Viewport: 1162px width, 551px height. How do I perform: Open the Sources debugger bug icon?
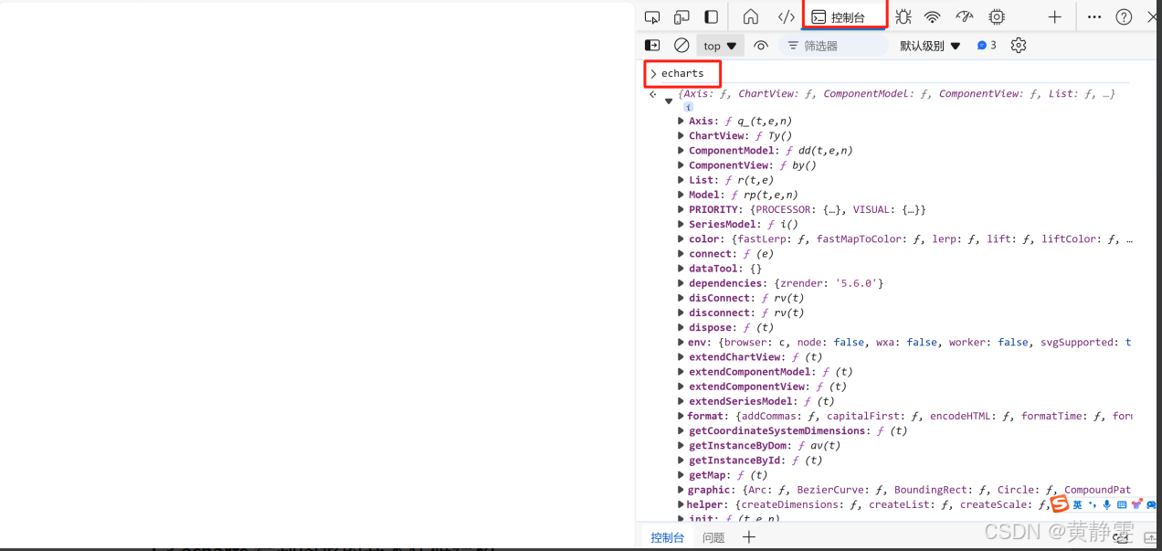pos(903,16)
